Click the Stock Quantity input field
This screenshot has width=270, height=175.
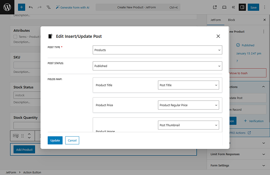(27, 126)
